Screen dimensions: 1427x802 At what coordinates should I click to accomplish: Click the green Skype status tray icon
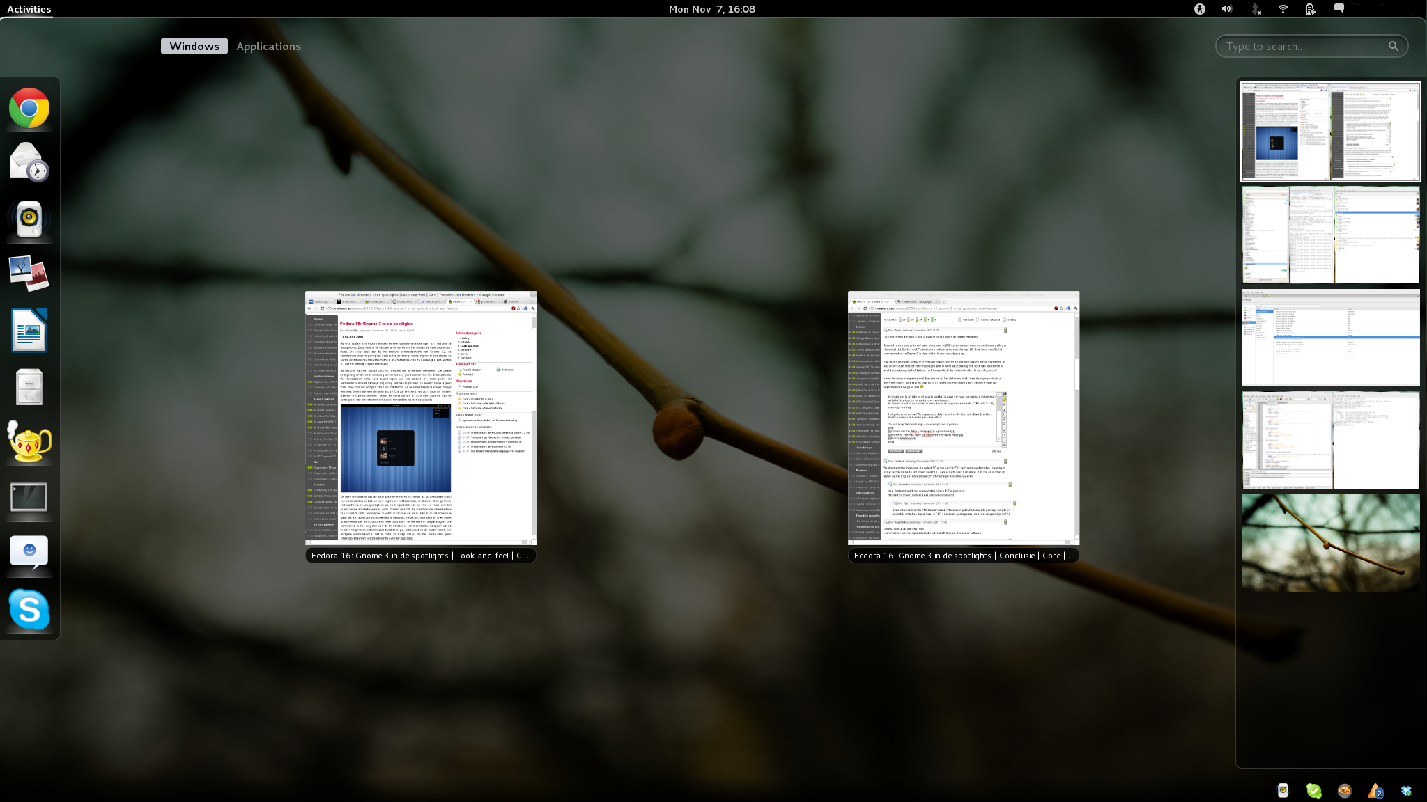pyautogui.click(x=1313, y=790)
